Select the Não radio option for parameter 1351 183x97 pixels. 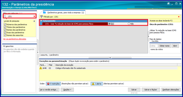[129, 24]
